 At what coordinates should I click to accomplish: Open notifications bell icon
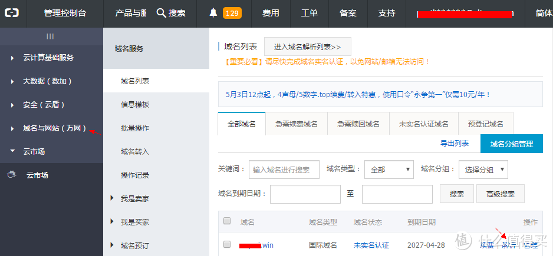pos(213,14)
